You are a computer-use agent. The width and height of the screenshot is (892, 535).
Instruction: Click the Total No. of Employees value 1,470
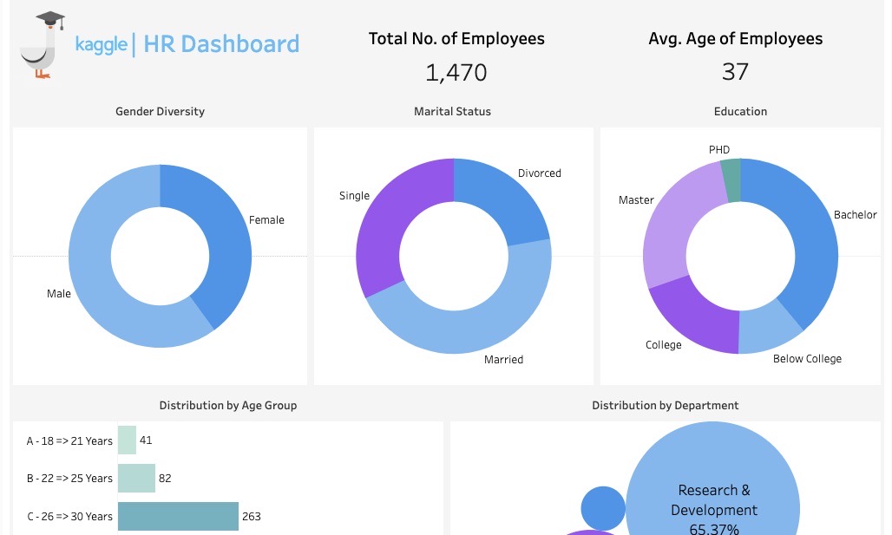(456, 73)
